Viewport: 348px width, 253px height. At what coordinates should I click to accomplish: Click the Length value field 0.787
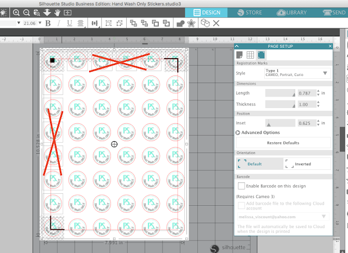307,93
